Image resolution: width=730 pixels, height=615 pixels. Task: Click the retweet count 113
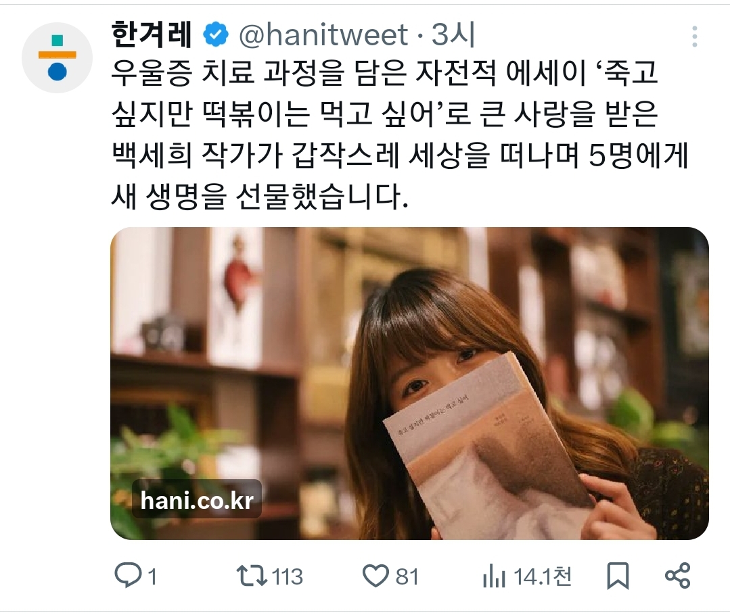[288, 577]
